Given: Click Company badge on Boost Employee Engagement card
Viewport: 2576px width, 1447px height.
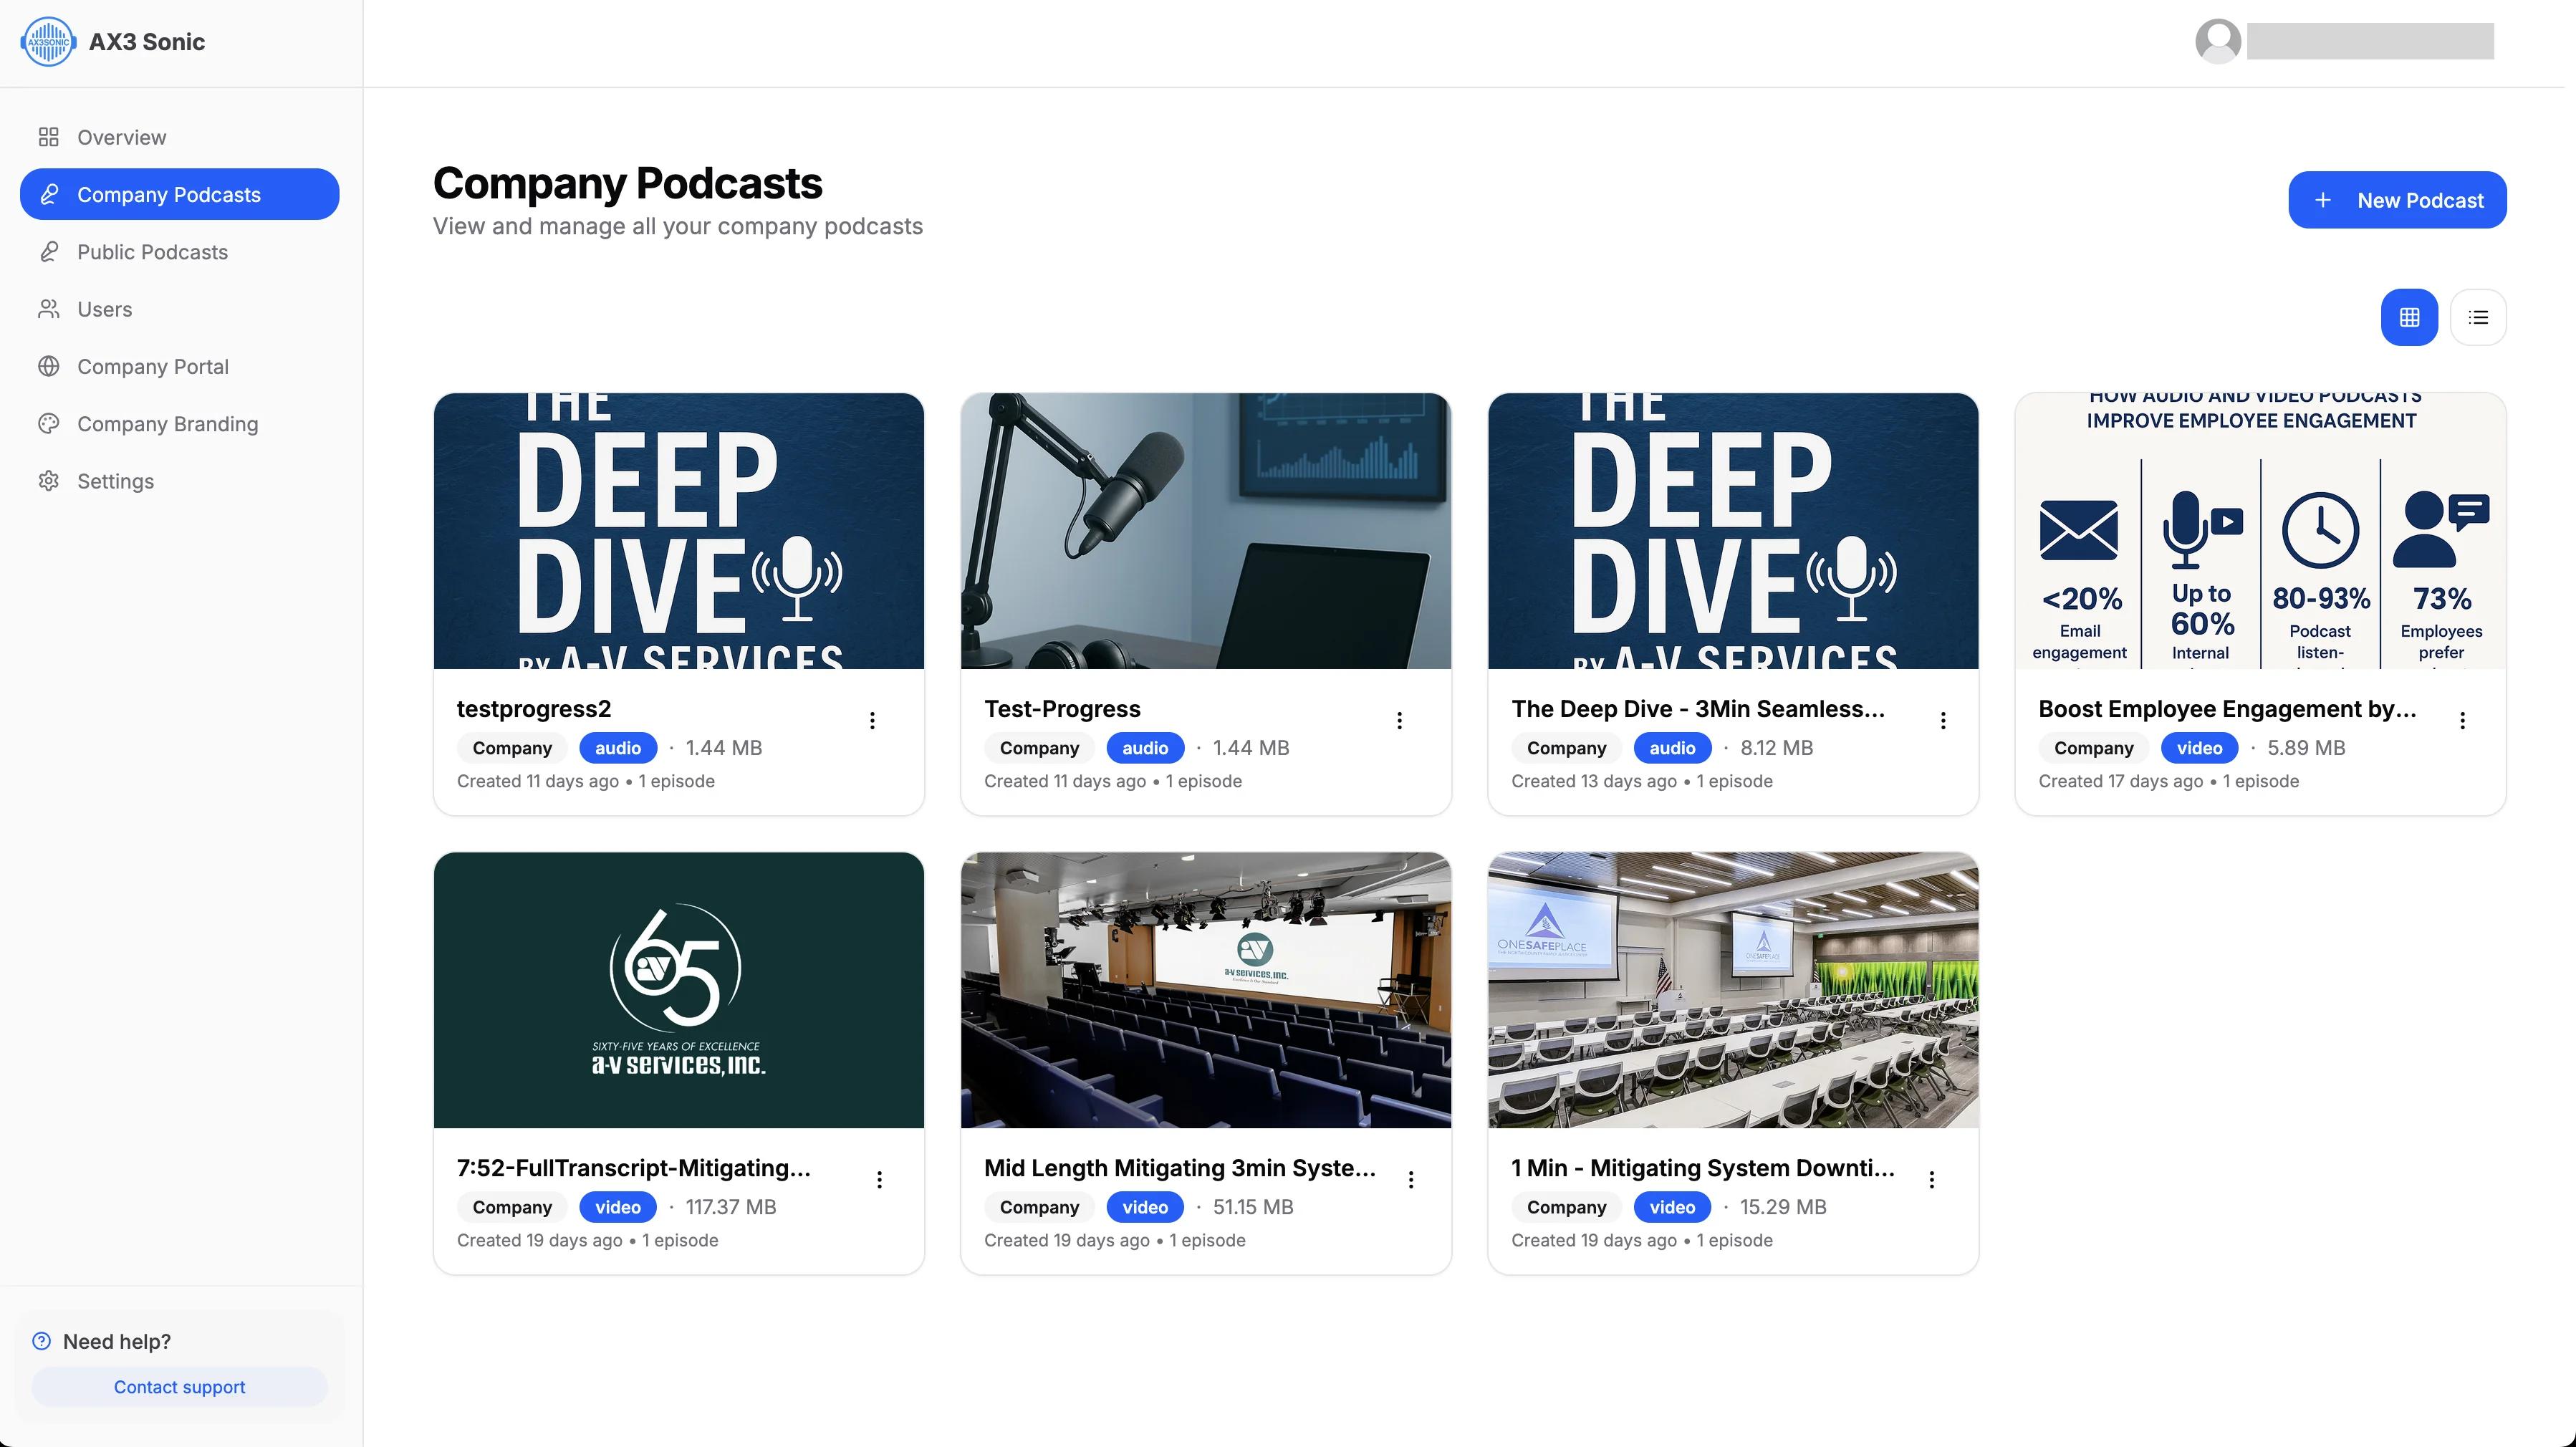Looking at the screenshot, I should pyautogui.click(x=2093, y=748).
